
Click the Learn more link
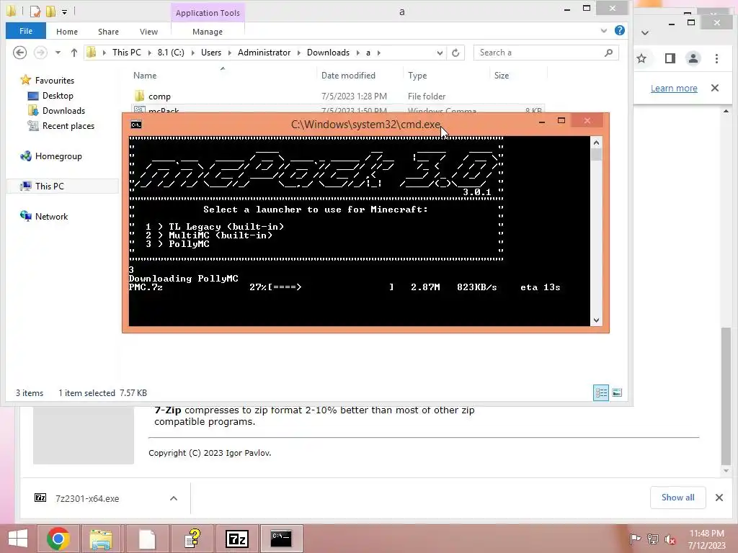point(674,88)
